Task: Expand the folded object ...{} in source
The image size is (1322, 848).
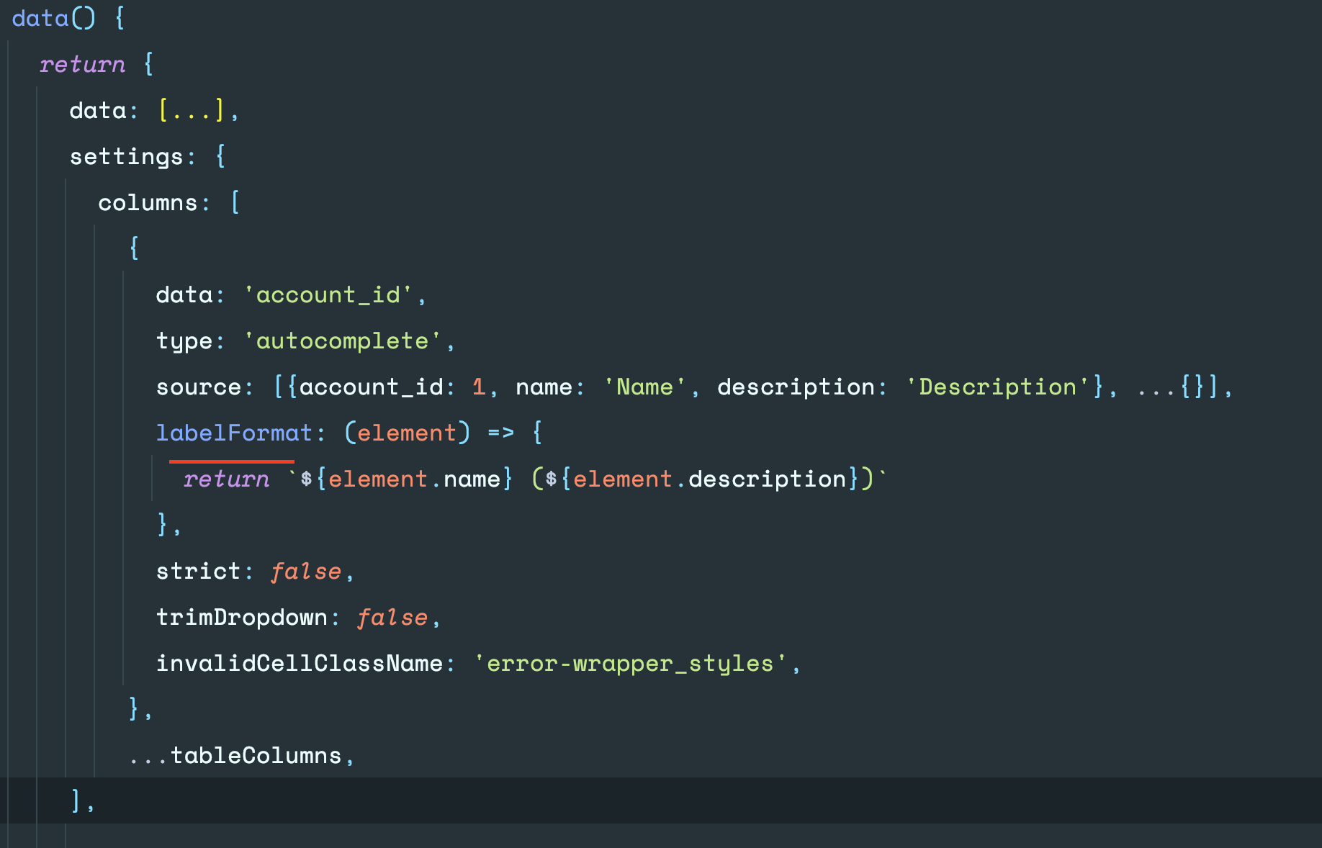Action: (x=1171, y=387)
